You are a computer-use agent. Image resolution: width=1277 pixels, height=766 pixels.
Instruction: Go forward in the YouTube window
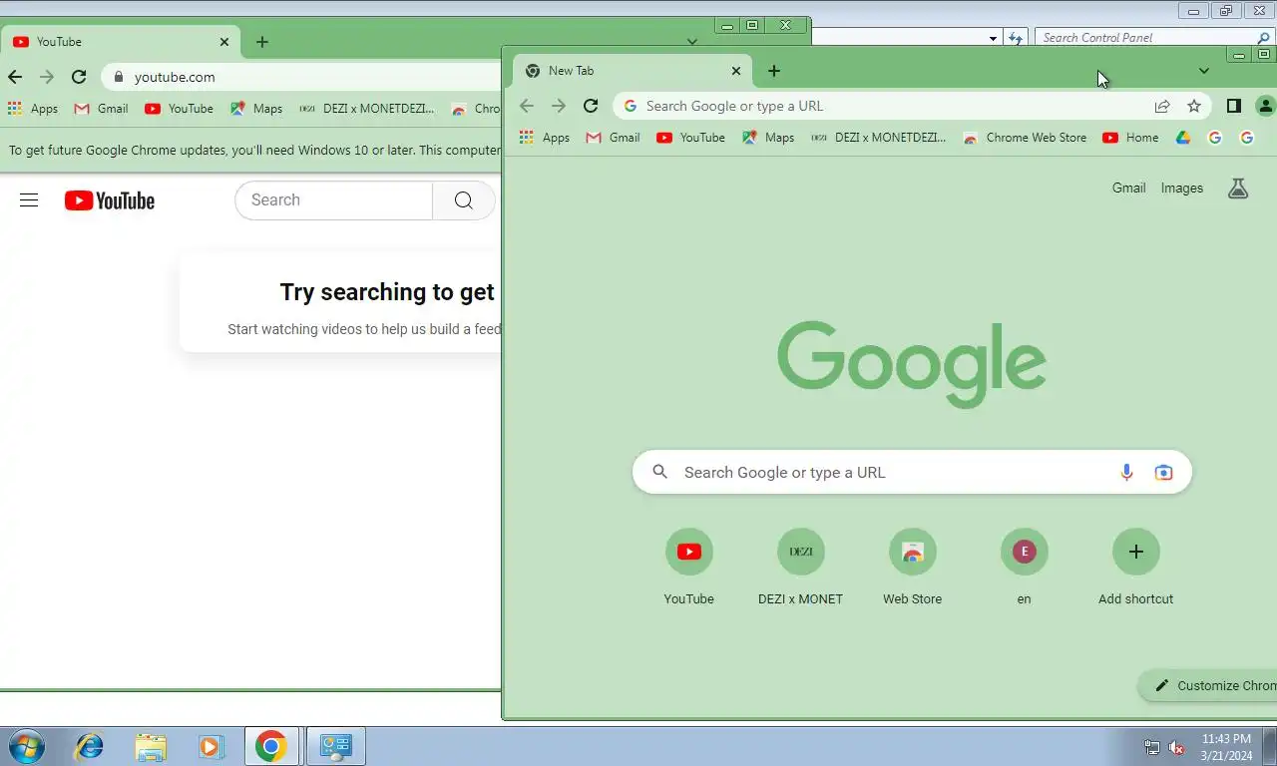[47, 77]
